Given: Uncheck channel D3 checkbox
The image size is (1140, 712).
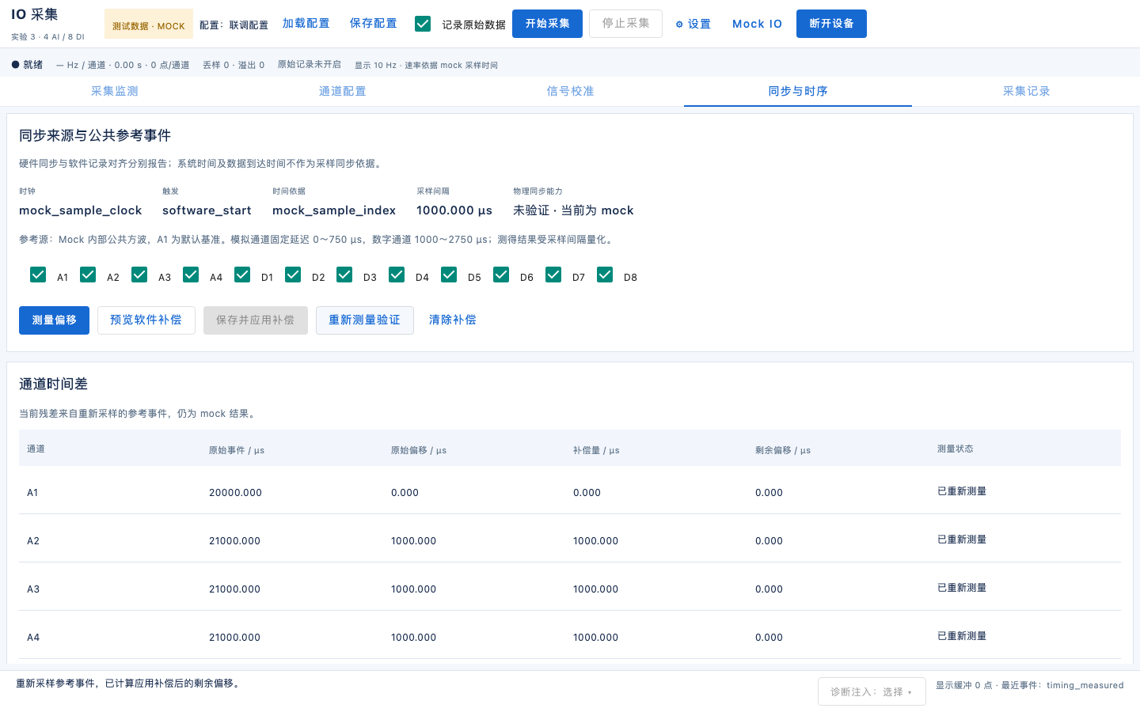Looking at the screenshot, I should click(344, 275).
